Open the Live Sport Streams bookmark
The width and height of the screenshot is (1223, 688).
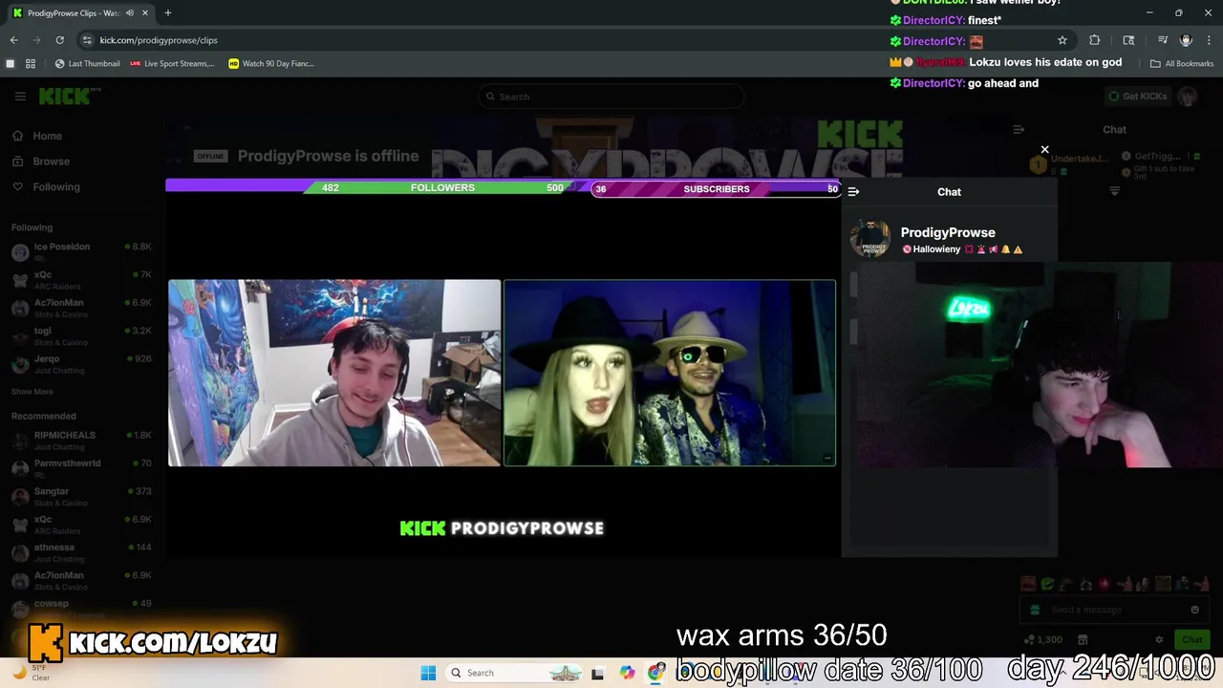tap(172, 63)
